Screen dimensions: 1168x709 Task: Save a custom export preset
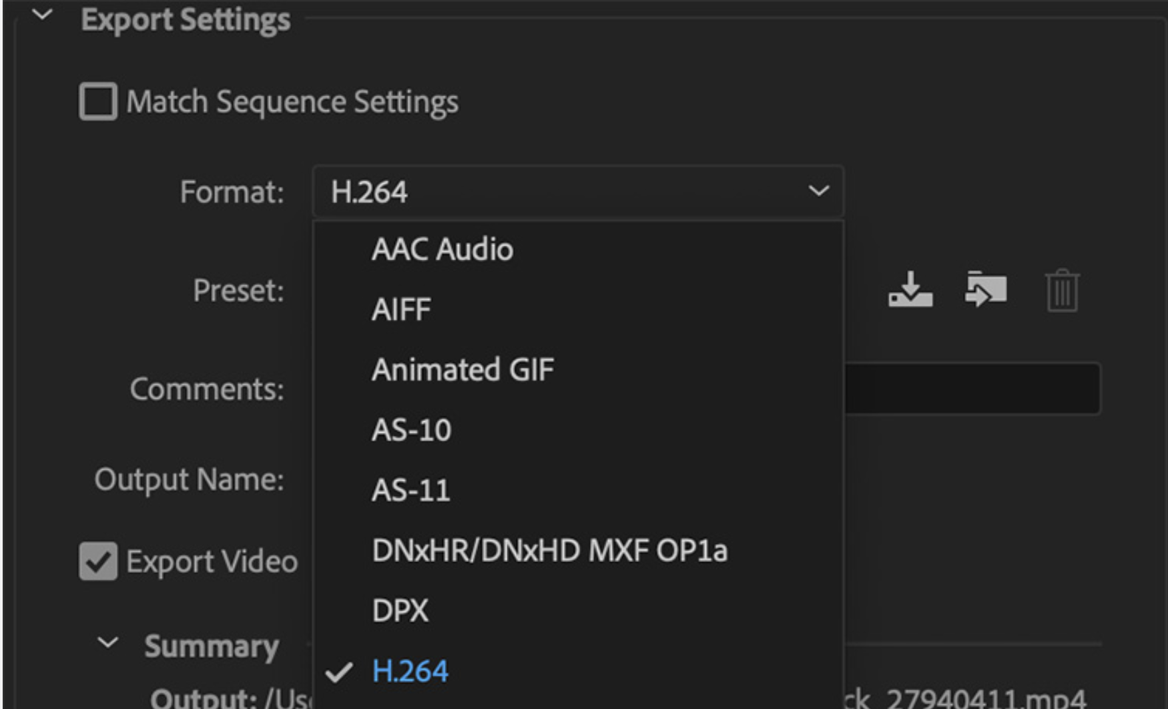click(x=910, y=290)
